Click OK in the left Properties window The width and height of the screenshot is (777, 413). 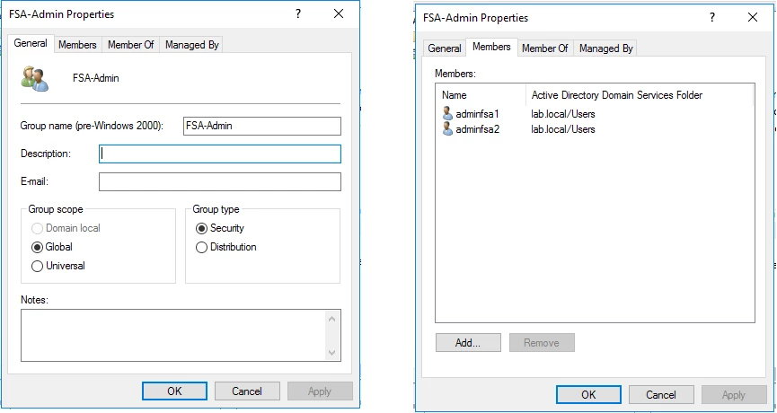click(174, 391)
